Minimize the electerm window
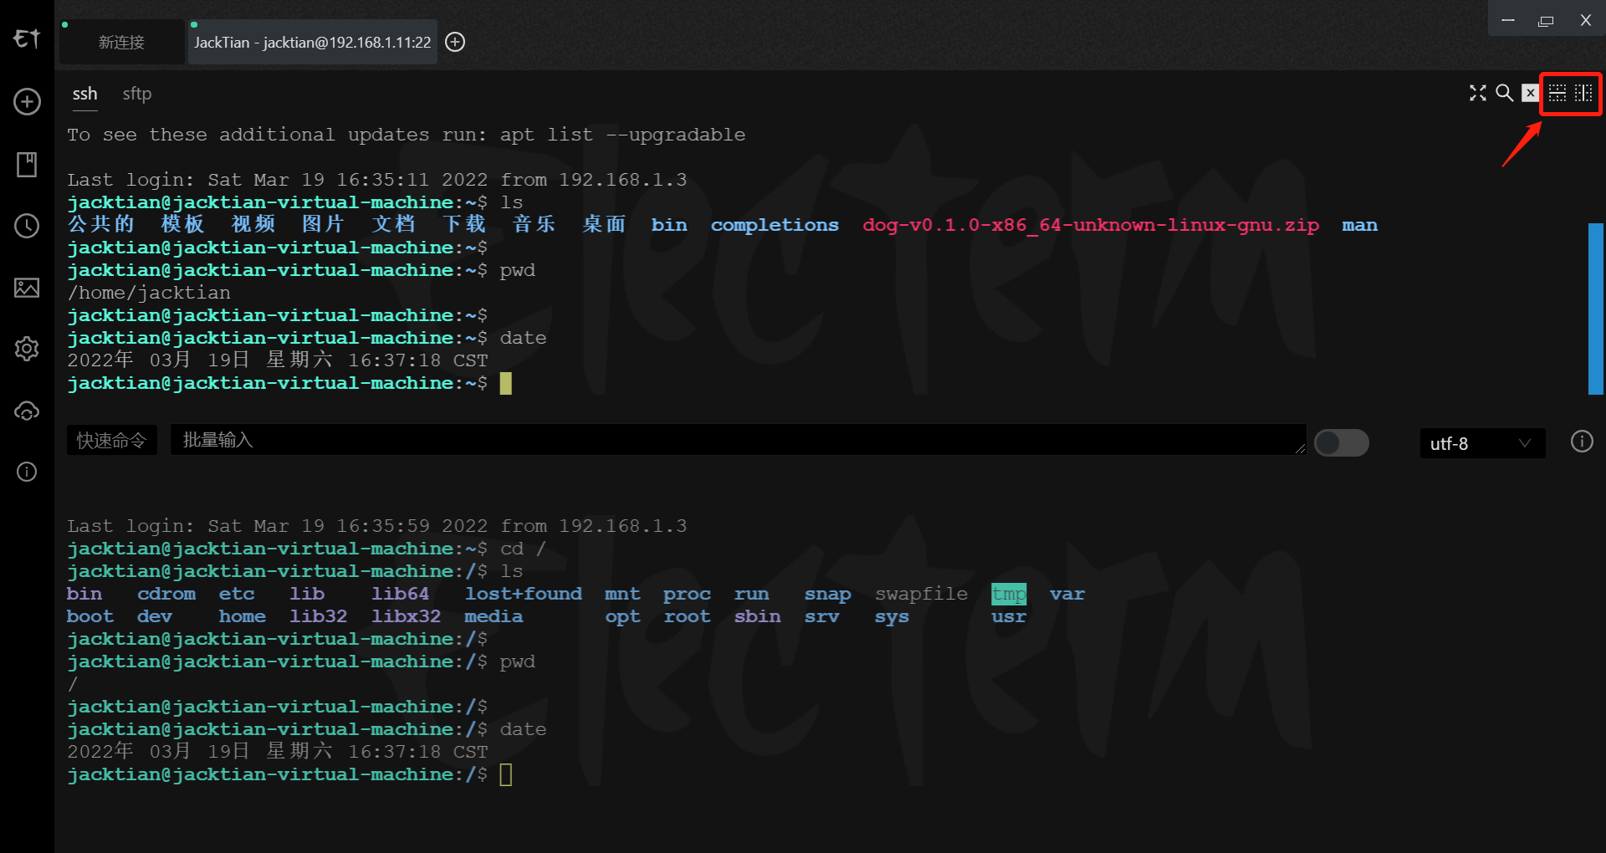 coord(1508,20)
